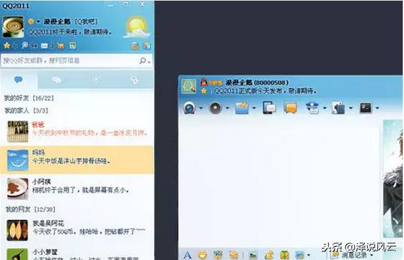Click the screenshot capture icon
The height and width of the screenshot is (260, 404).
[x=300, y=255]
